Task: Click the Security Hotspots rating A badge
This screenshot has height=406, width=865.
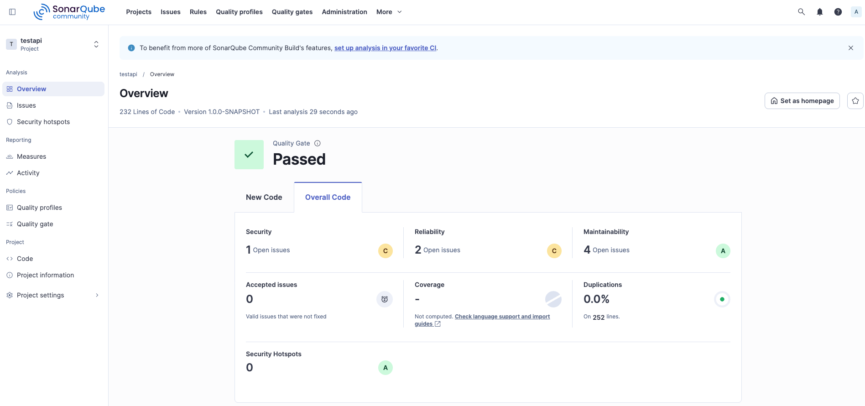Action: click(x=386, y=368)
